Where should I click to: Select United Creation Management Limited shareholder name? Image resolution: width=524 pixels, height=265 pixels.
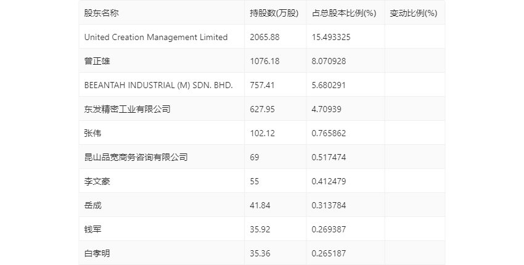click(x=156, y=37)
